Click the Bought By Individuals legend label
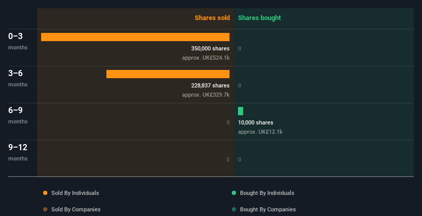 (x=267, y=193)
